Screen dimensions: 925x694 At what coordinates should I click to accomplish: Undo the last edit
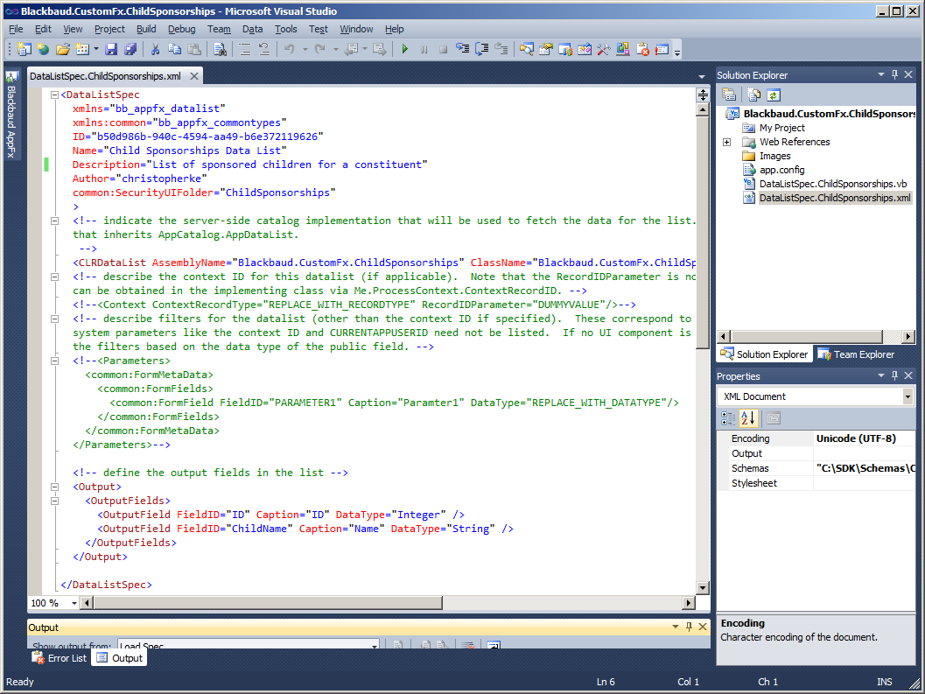coord(290,49)
